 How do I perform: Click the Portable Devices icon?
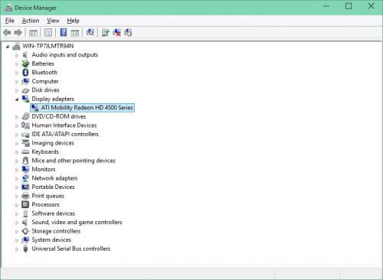tap(25, 187)
